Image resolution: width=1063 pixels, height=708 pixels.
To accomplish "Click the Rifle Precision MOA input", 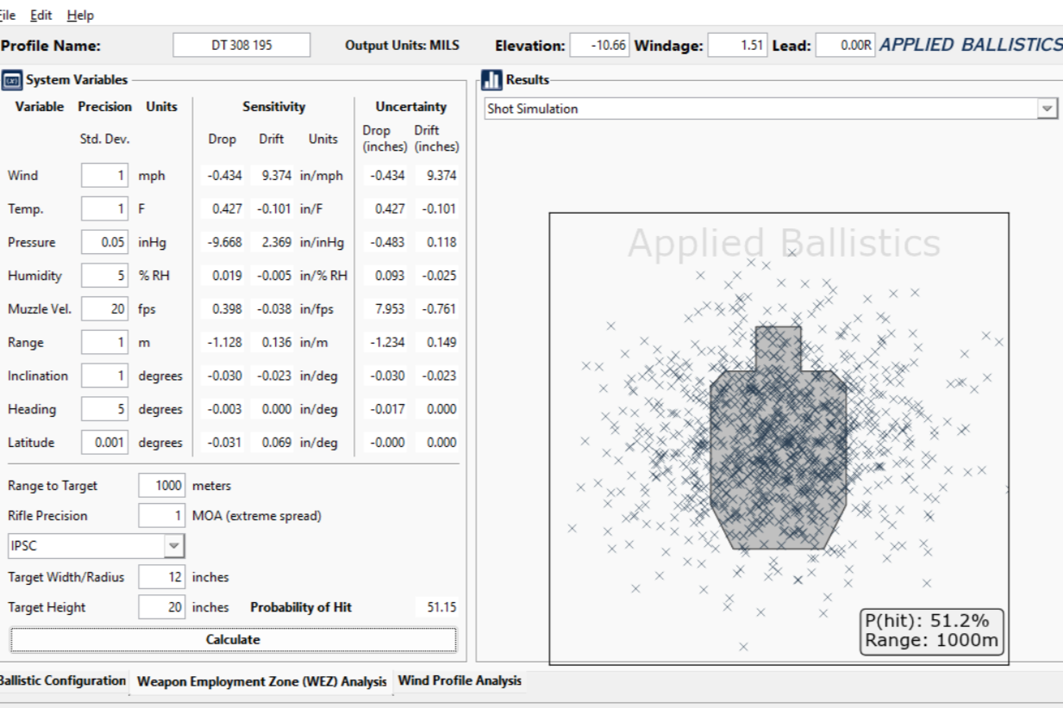I will 162,516.
